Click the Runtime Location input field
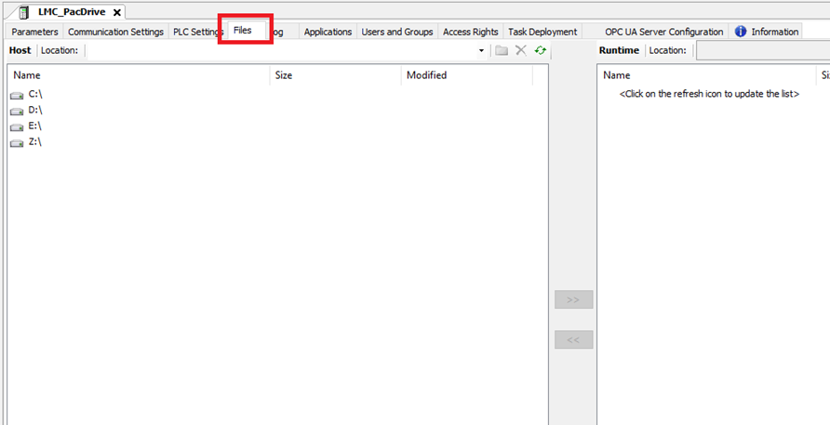Image resolution: width=830 pixels, height=425 pixels. (762, 50)
